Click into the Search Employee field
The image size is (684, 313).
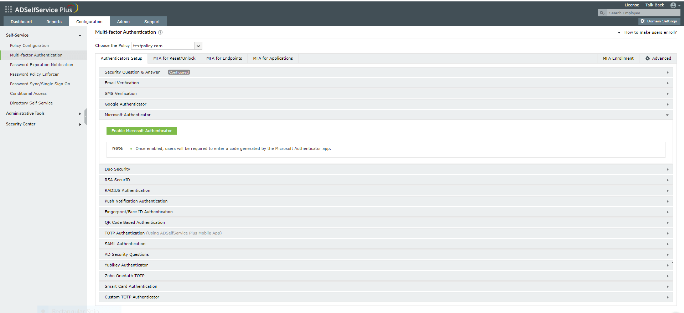(643, 13)
